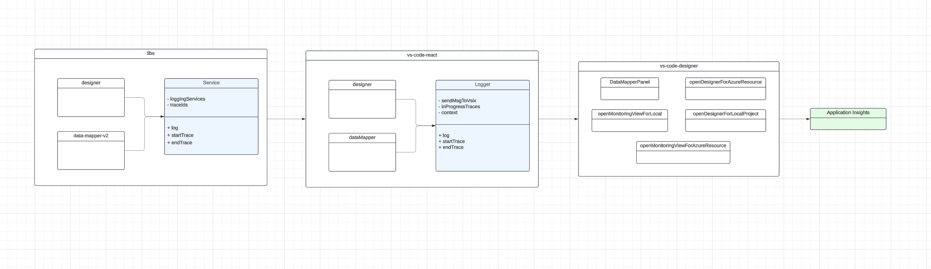Select the libs container title
The image size is (931, 269).
(x=151, y=54)
